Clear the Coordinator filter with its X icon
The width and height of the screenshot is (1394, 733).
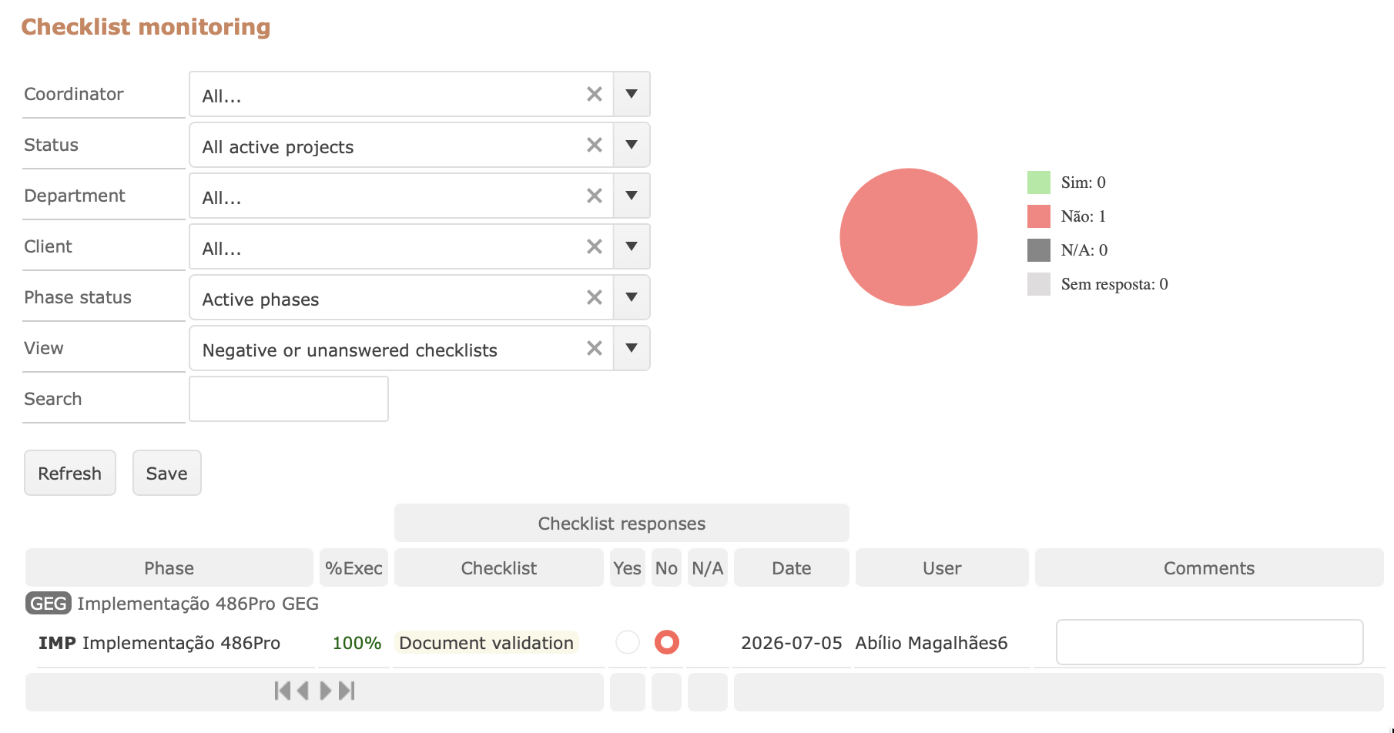(x=595, y=94)
